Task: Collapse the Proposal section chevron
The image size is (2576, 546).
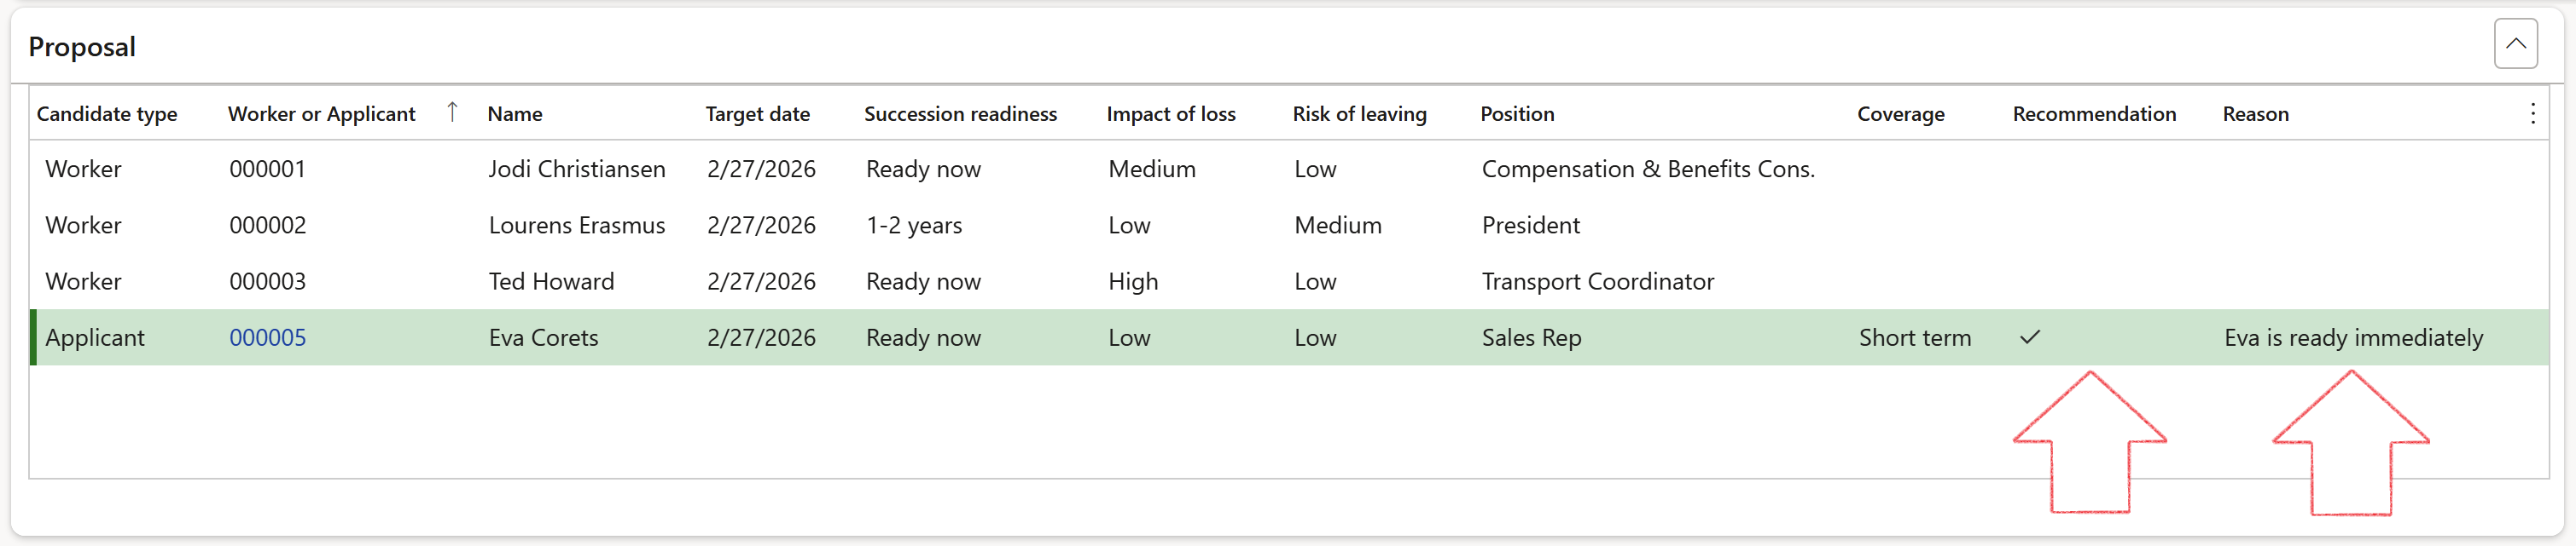Action: pyautogui.click(x=2514, y=44)
